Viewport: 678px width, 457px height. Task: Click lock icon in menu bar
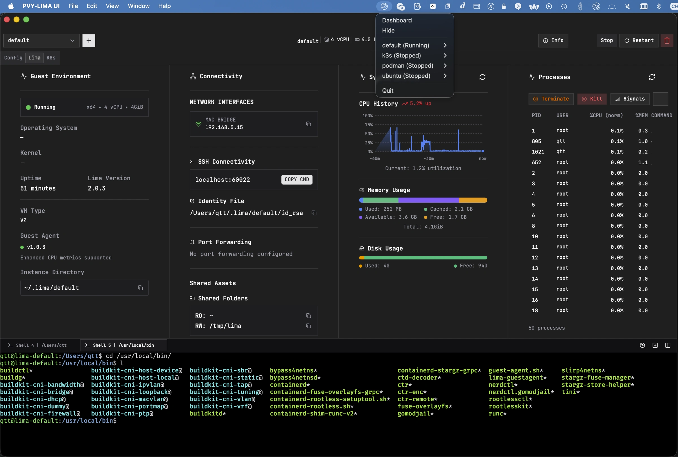(504, 6)
